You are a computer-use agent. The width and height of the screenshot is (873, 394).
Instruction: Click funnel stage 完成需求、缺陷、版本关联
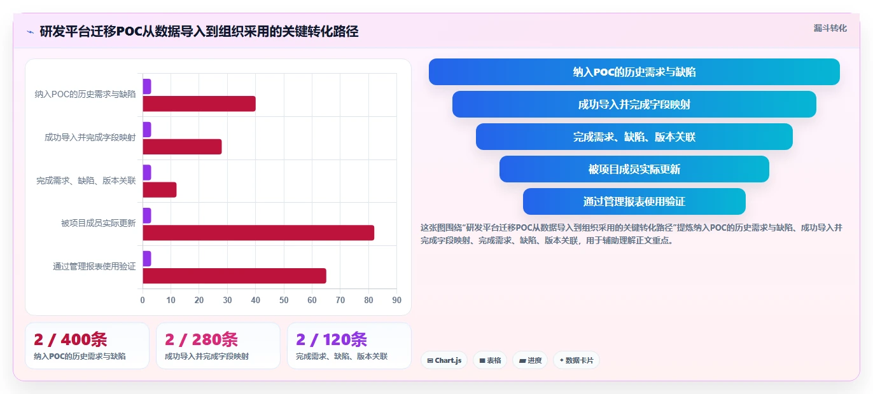tap(634, 137)
